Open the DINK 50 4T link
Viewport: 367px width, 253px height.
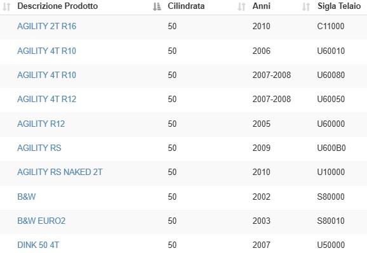point(38,245)
